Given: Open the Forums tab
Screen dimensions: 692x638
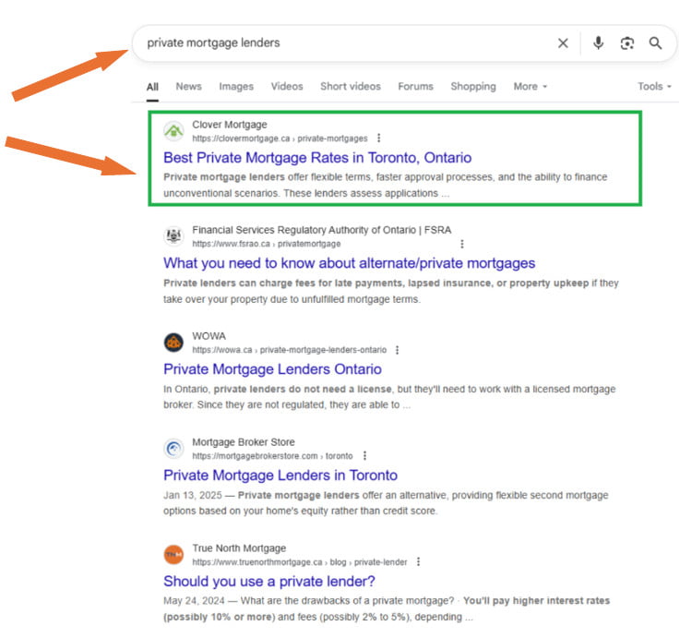Looking at the screenshot, I should [415, 87].
